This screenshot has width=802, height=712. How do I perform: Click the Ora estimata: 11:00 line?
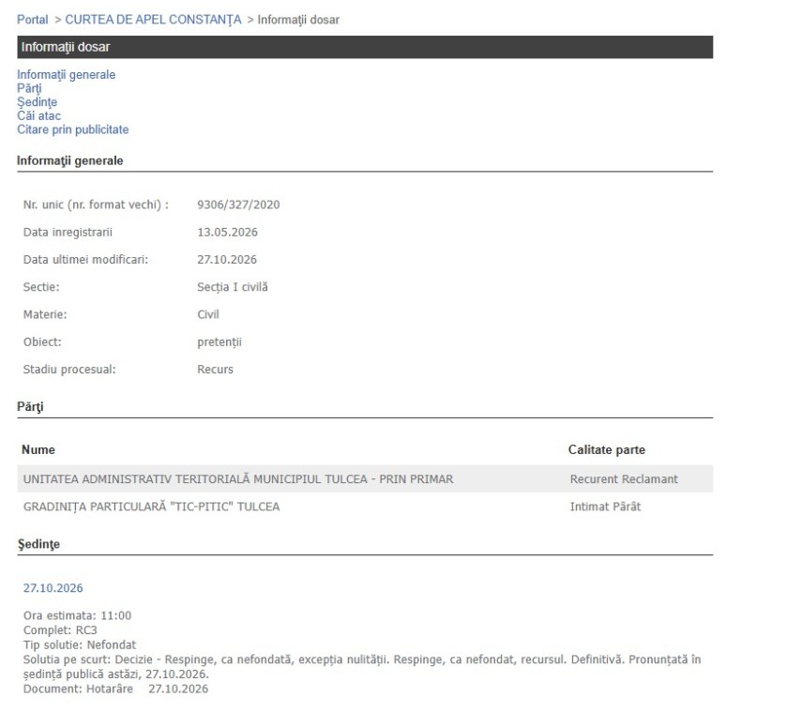coord(77,615)
